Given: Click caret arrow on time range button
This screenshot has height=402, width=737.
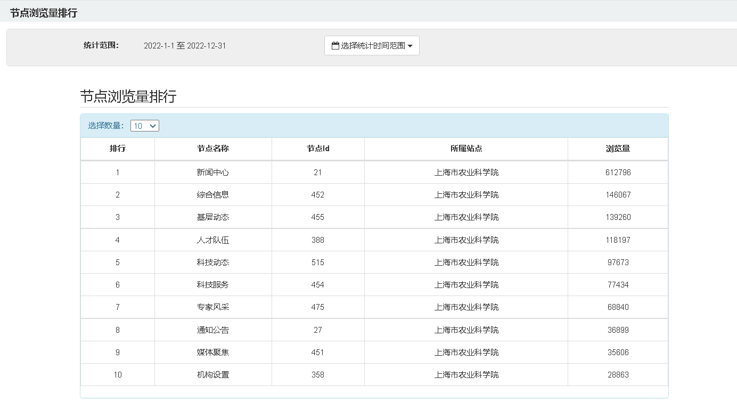Looking at the screenshot, I should (410, 46).
